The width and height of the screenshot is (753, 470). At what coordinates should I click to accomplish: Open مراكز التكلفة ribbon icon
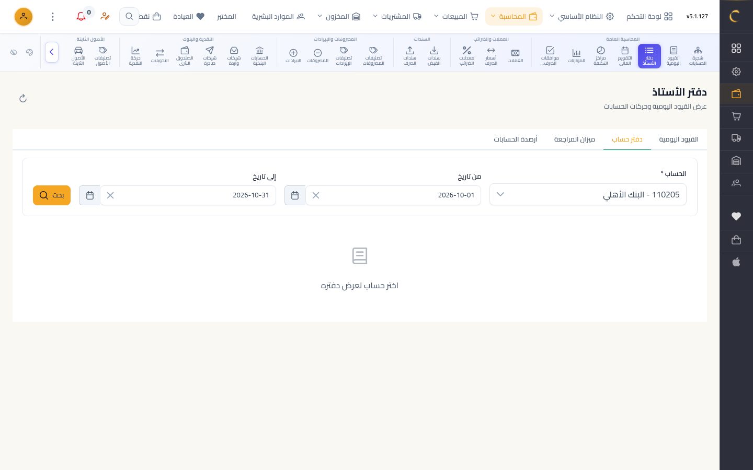601,56
